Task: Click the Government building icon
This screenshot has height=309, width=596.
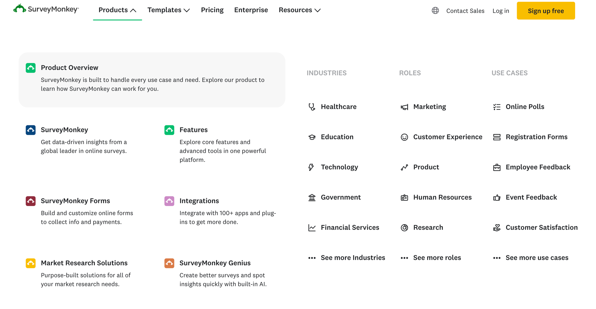Action: click(x=312, y=197)
